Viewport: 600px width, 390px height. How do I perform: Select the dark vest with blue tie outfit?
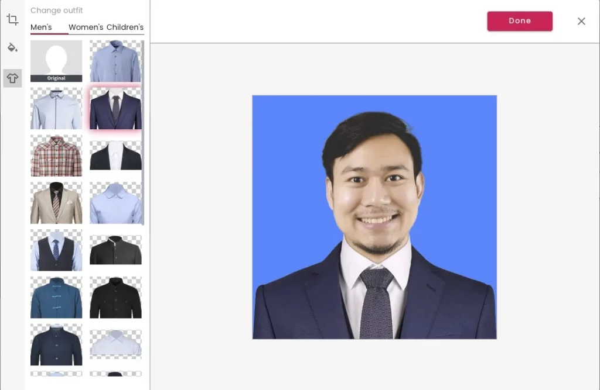click(x=56, y=250)
